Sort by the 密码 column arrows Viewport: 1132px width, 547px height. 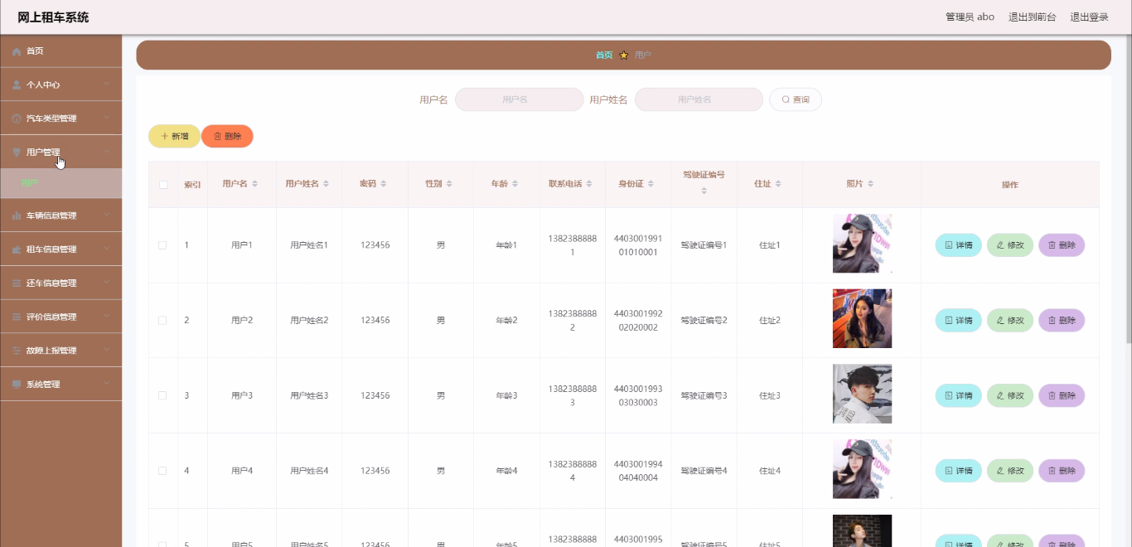point(384,184)
